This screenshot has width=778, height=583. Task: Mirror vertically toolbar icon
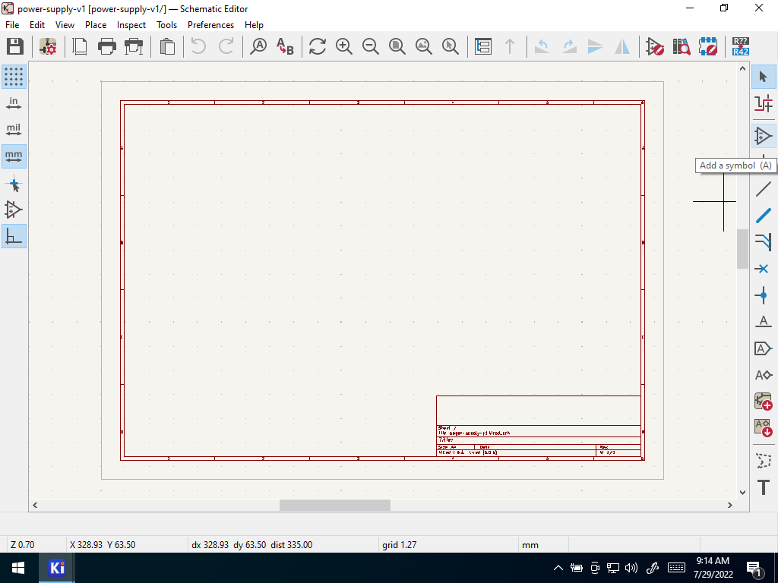(x=596, y=46)
